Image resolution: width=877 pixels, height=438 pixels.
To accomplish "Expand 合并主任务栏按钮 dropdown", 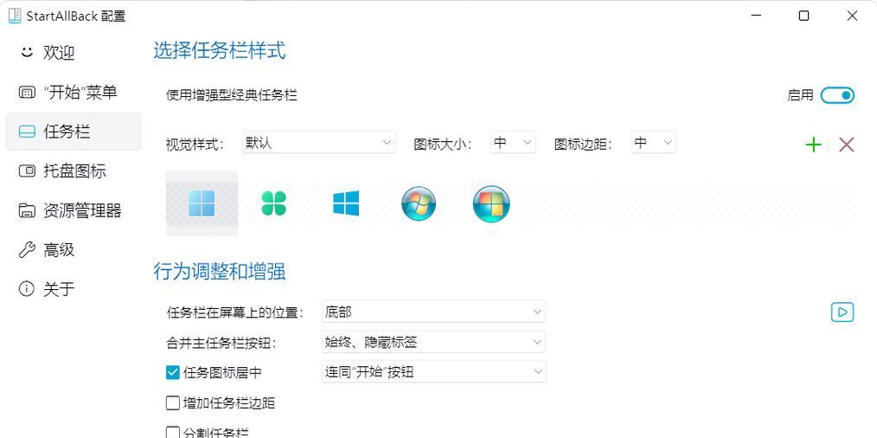I will pos(434,342).
